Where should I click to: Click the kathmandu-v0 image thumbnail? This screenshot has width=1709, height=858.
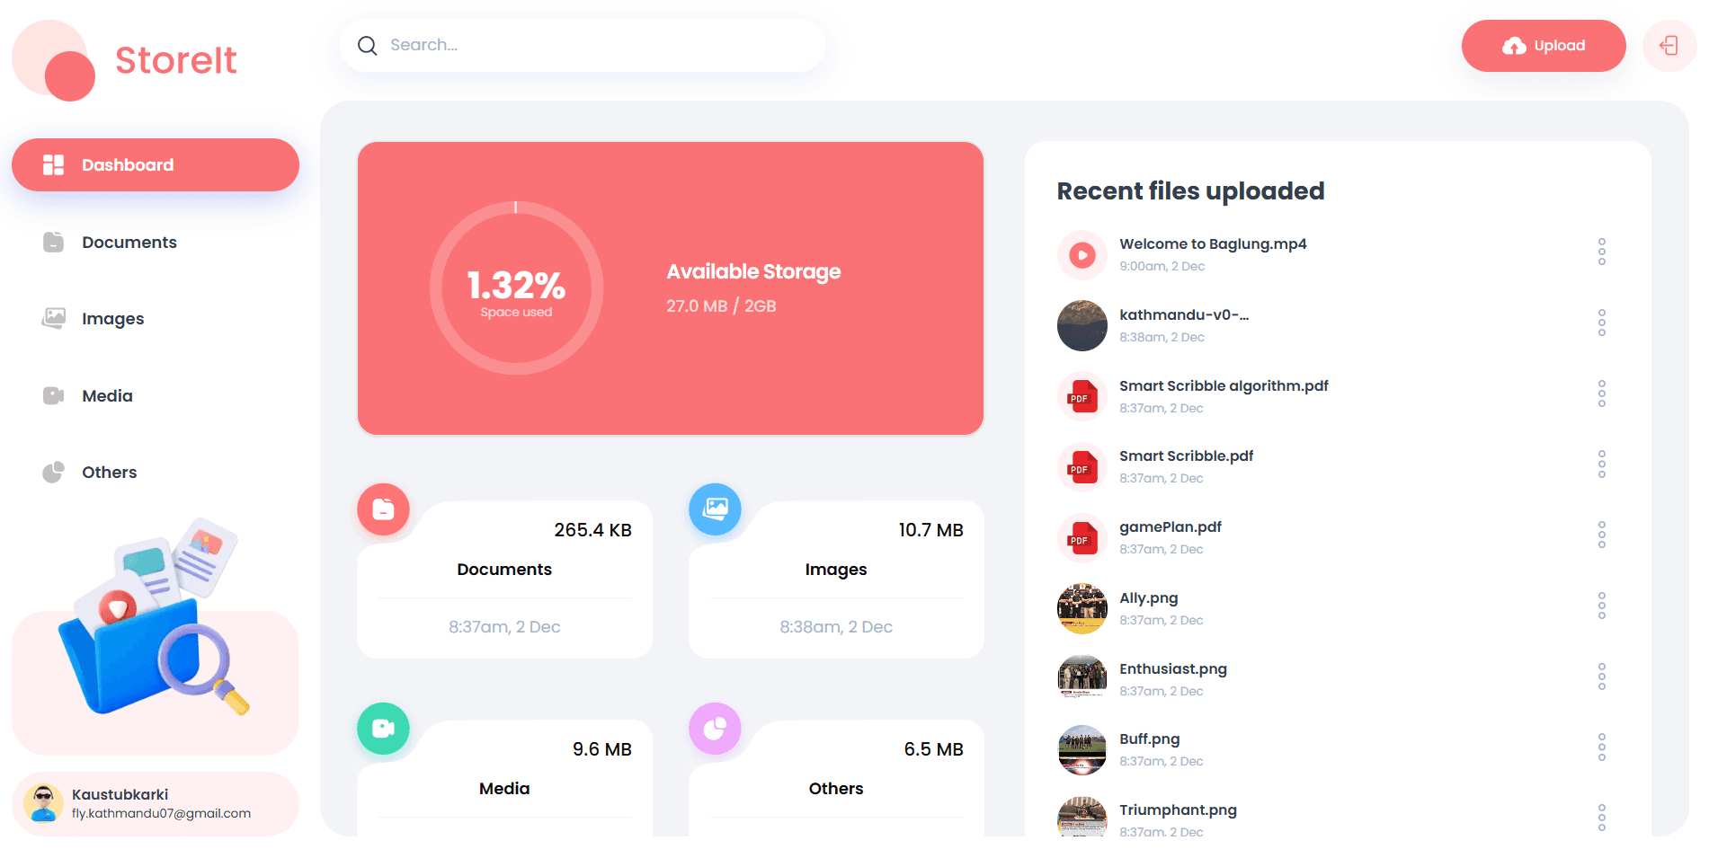pyautogui.click(x=1081, y=325)
